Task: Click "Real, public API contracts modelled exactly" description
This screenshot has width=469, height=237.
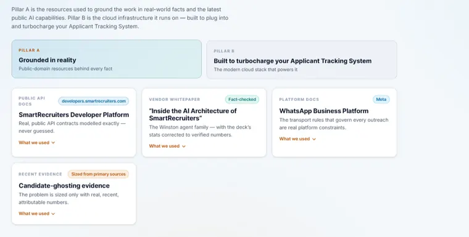Action: 72,127
